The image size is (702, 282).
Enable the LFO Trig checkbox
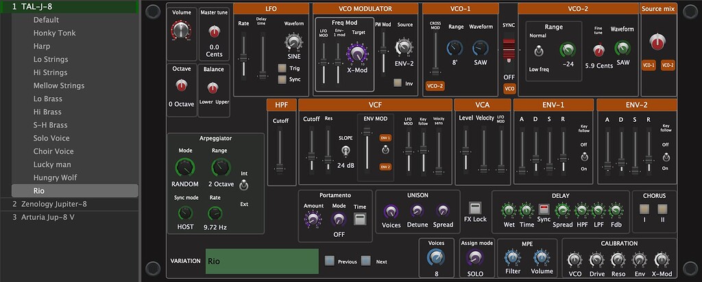pyautogui.click(x=282, y=68)
